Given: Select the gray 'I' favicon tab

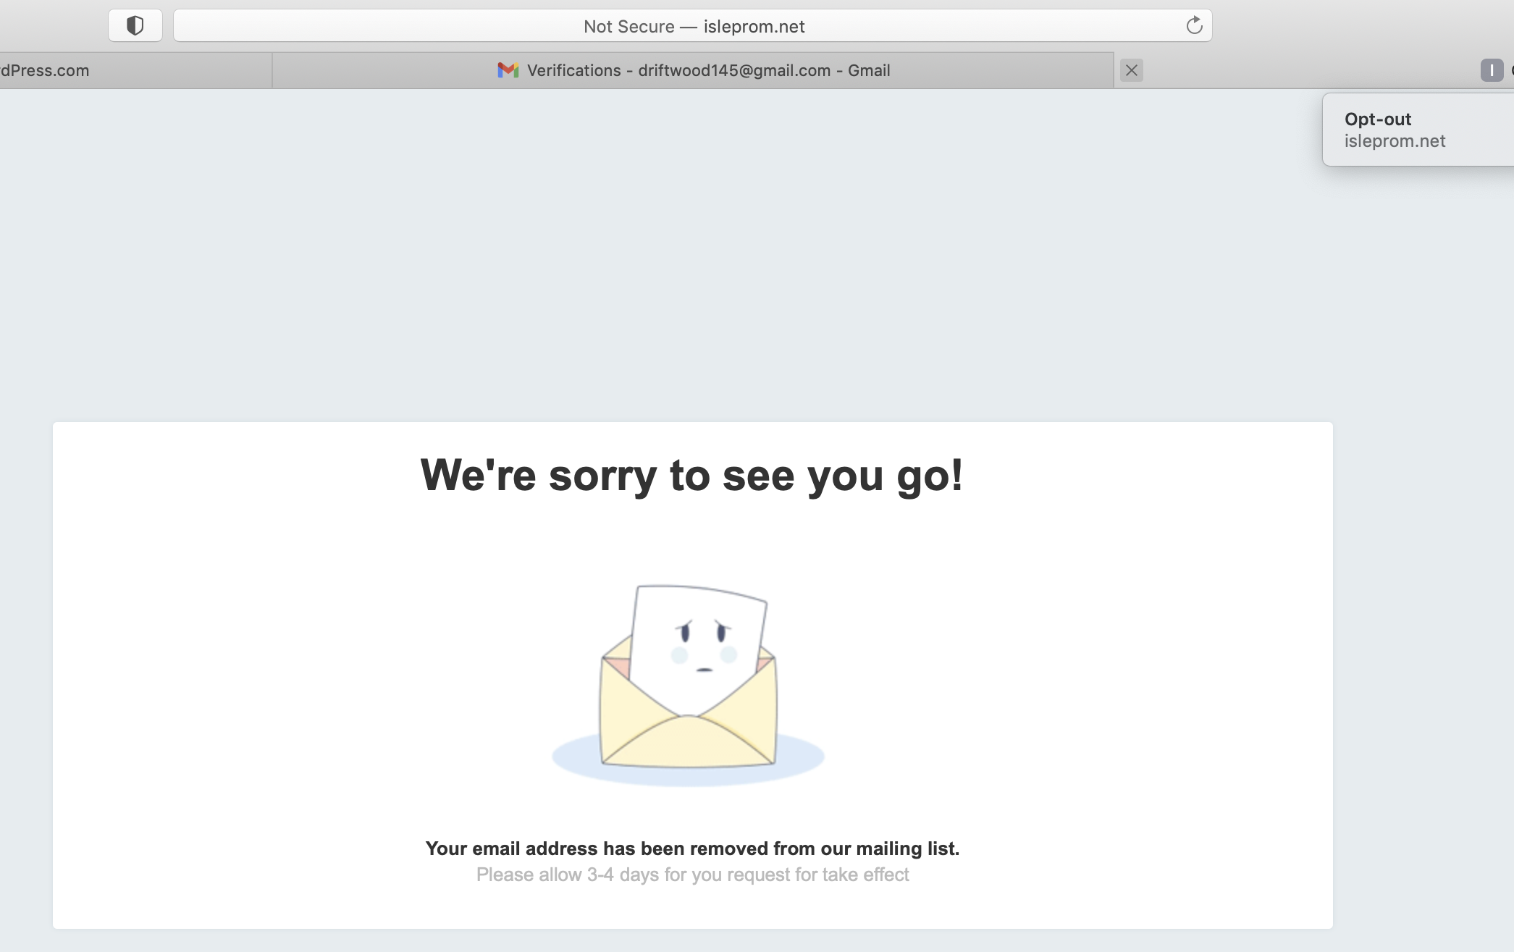Looking at the screenshot, I should [1492, 70].
